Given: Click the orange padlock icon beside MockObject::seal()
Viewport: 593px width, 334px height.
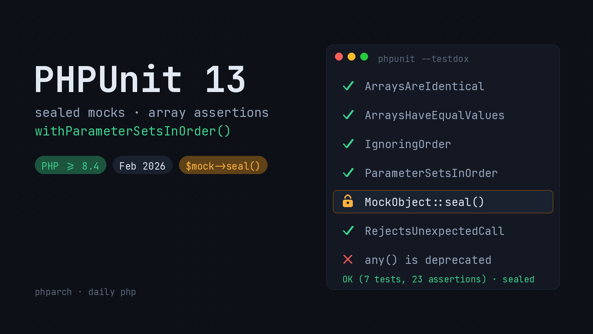Looking at the screenshot, I should [x=348, y=201].
